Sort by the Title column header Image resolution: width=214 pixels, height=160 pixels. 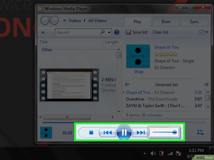tap(44, 42)
